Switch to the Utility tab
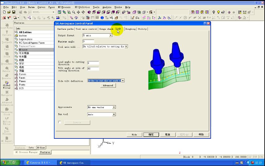The width and height of the screenshot is (265, 166). 142,29
